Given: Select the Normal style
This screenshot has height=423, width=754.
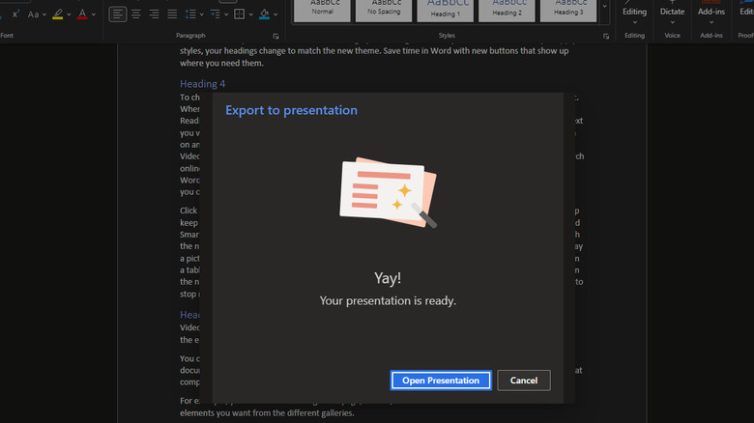Looking at the screenshot, I should [322, 11].
